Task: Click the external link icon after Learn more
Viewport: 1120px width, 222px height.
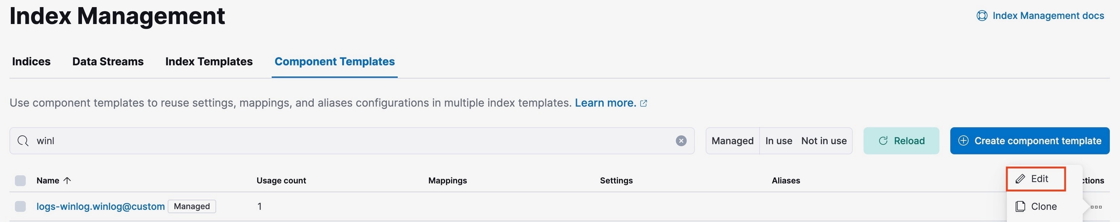Action: (644, 104)
